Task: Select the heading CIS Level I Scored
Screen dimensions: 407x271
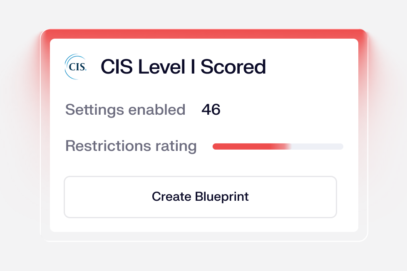Action: tap(184, 67)
